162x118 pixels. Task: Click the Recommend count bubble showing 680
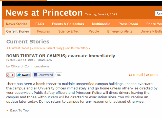pyautogui.click(x=59, y=75)
